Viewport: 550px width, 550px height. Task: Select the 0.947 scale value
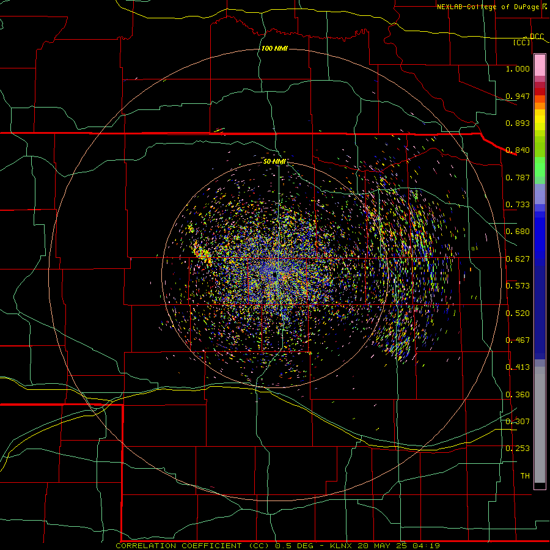(518, 96)
